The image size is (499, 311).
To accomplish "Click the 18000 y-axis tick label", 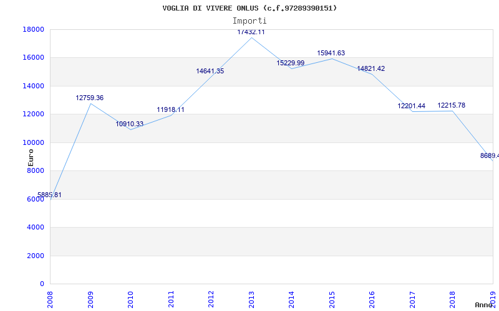I will point(34,29).
